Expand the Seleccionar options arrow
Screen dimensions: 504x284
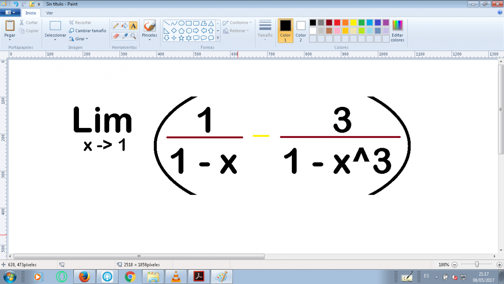(x=55, y=40)
